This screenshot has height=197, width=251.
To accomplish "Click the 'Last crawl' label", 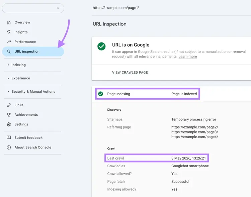I will click(115, 158).
